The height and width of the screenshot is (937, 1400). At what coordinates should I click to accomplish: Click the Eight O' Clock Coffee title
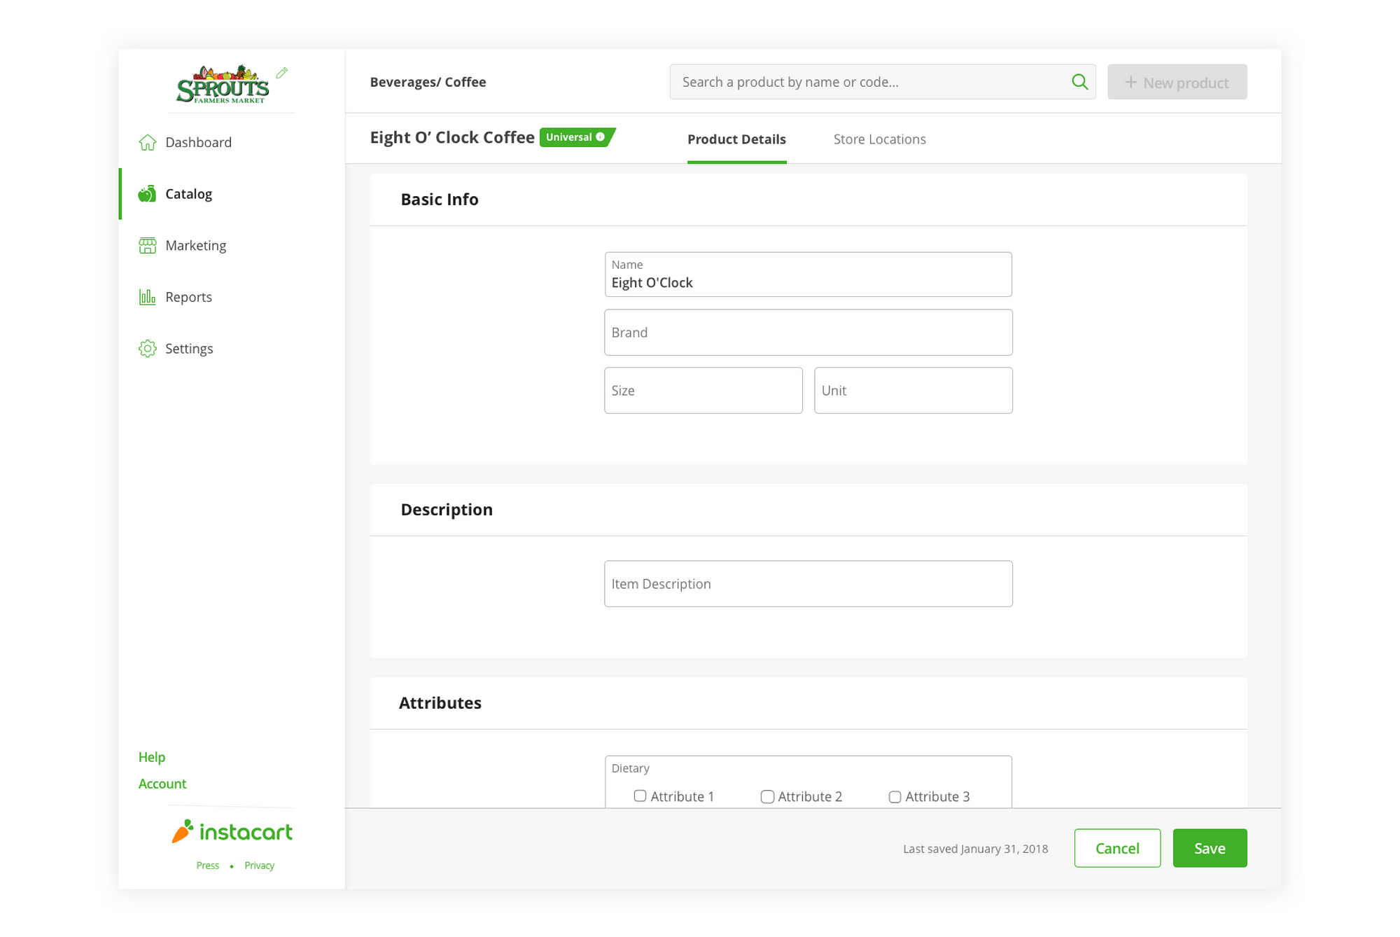[452, 138]
